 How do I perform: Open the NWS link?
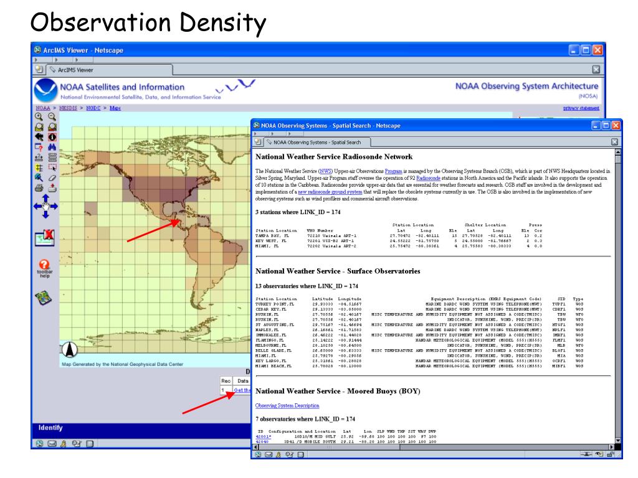coord(325,171)
